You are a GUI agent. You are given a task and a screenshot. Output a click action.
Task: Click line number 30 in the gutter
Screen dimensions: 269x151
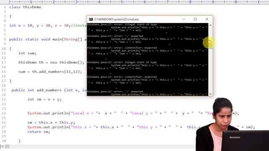coord(4,141)
